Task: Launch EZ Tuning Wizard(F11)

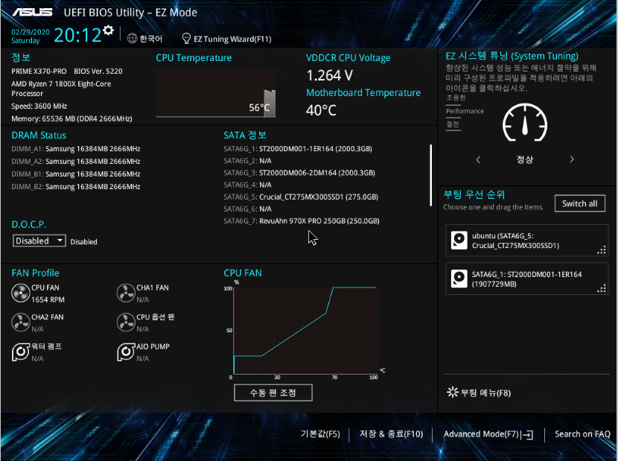Action: [x=232, y=39]
